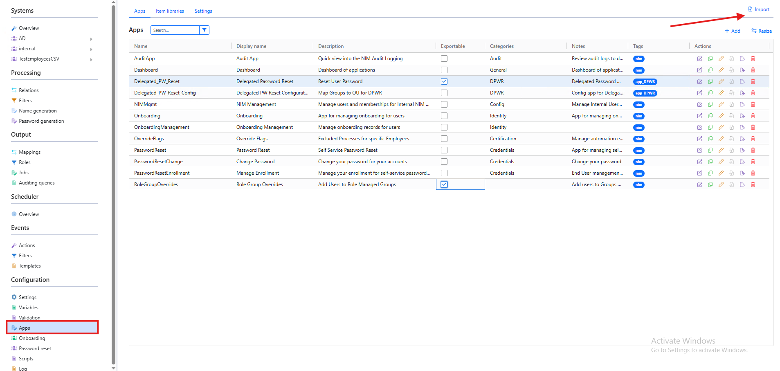Screen dimensions: 780x371
Task: Click into the Apps search field
Action: click(175, 30)
